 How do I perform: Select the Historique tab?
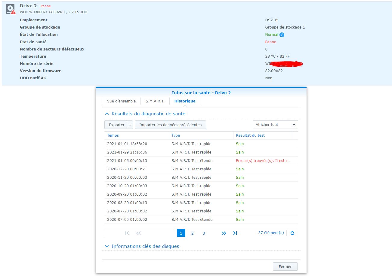click(185, 101)
